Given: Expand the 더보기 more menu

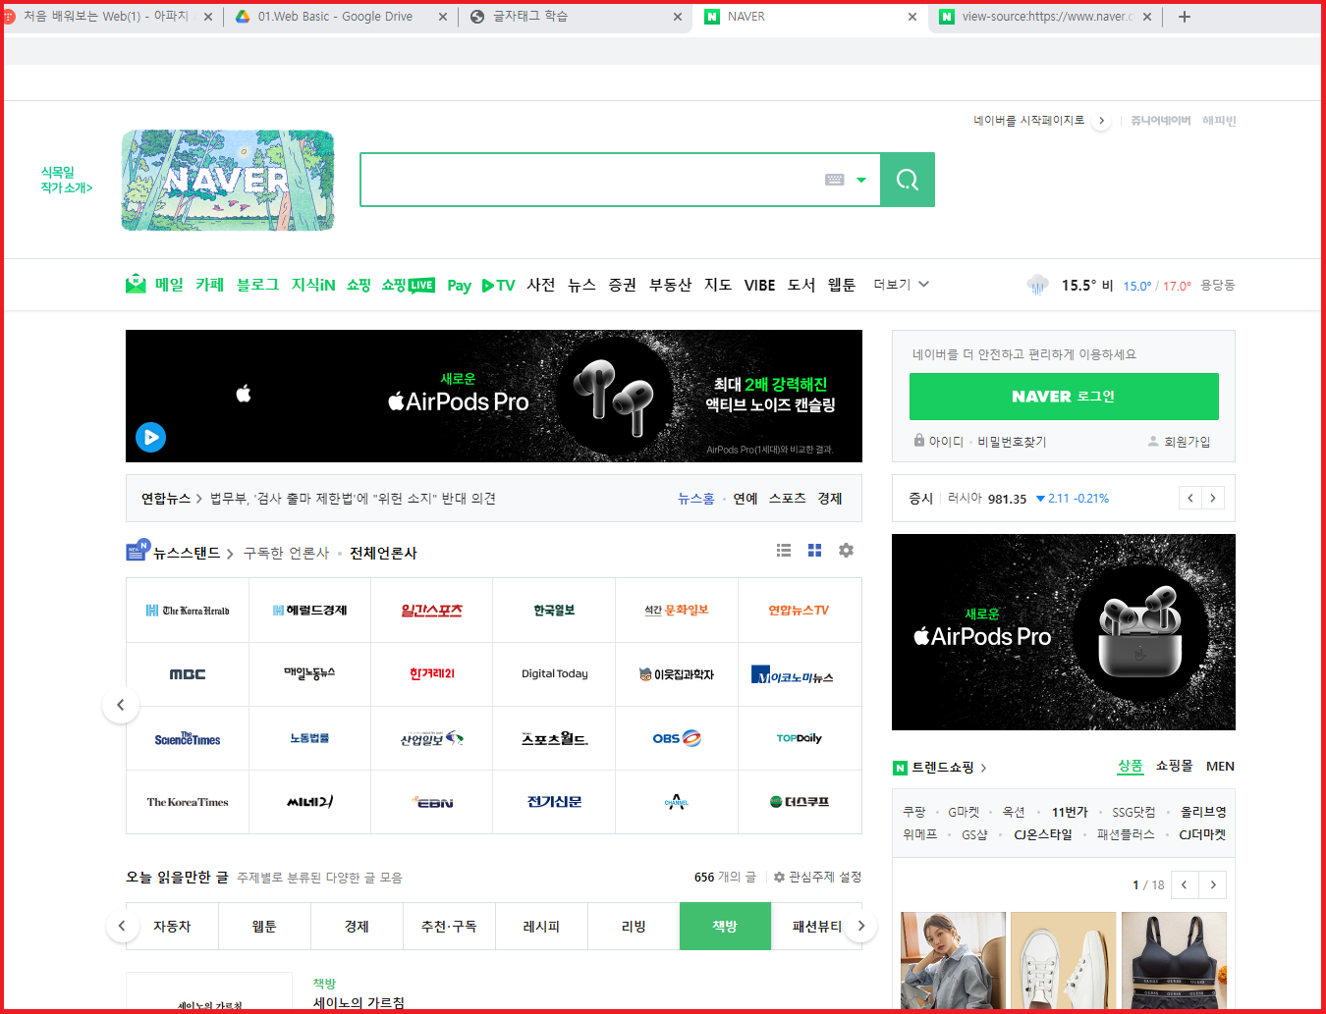Looking at the screenshot, I should pyautogui.click(x=901, y=285).
